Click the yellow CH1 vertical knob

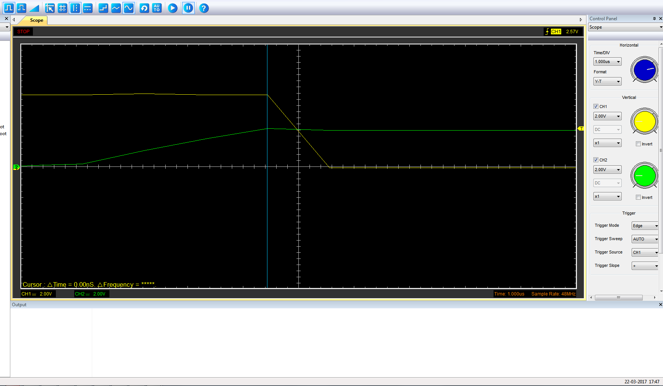tap(645, 121)
